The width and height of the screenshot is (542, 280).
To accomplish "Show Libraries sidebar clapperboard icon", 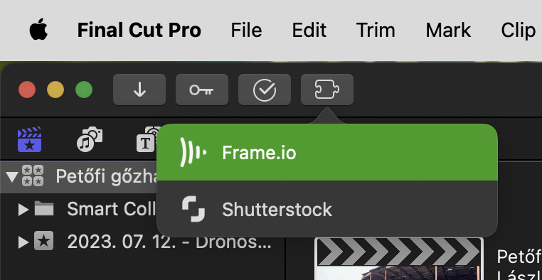I will click(30, 140).
